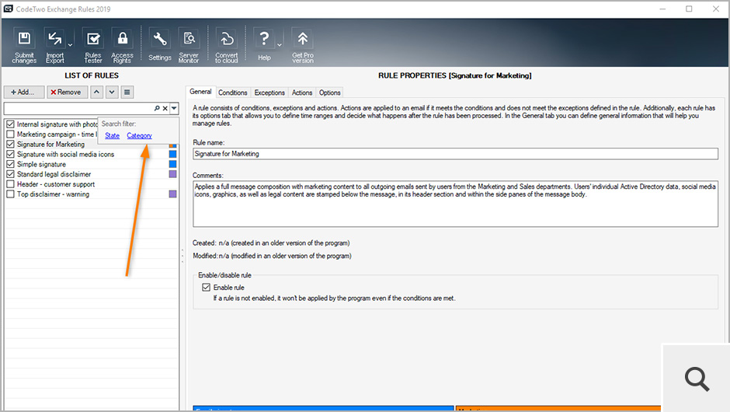The width and height of the screenshot is (730, 412).
Task: Click purple swatch of Standard legal disclaimer
Action: [172, 174]
